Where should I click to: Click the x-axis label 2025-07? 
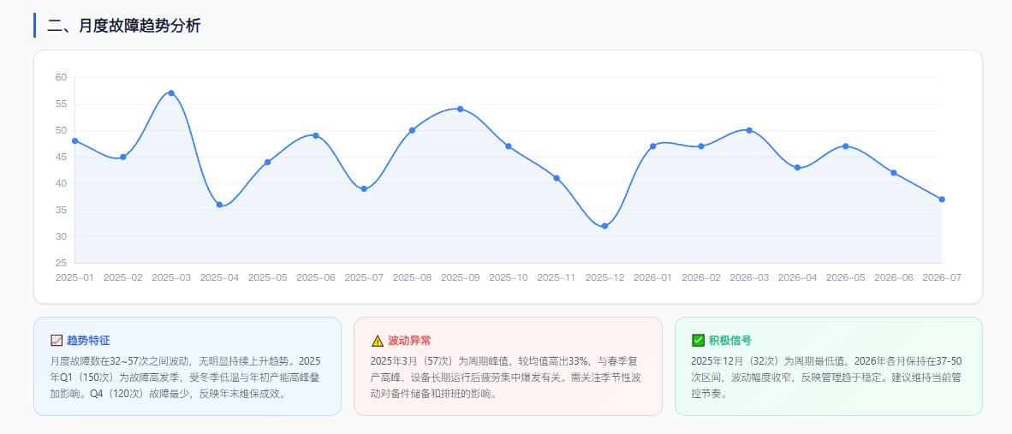click(364, 277)
